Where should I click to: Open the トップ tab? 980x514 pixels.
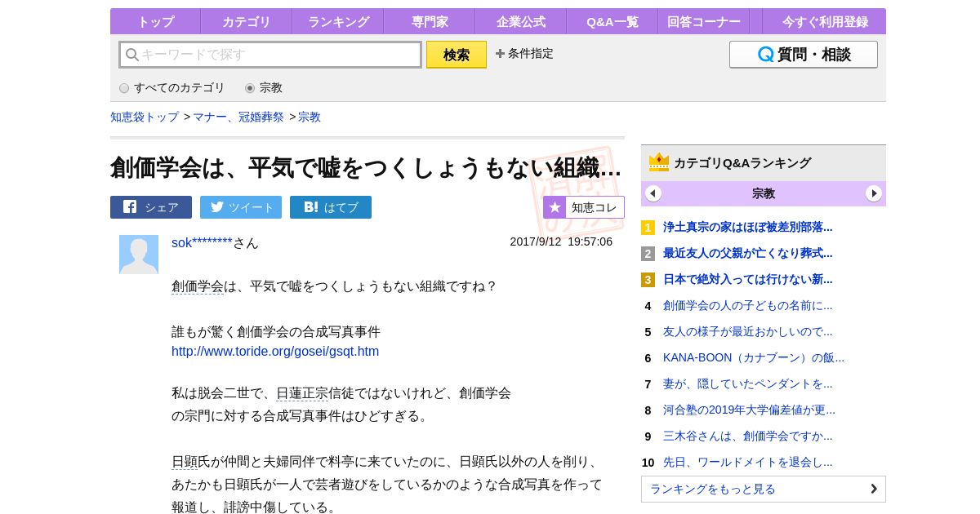point(155,22)
